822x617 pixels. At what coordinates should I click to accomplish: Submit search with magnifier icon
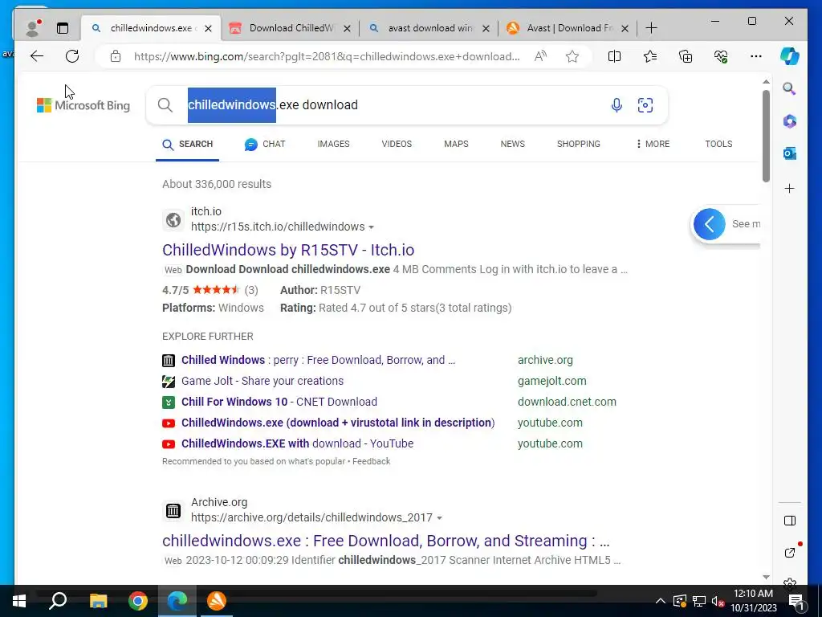click(165, 105)
